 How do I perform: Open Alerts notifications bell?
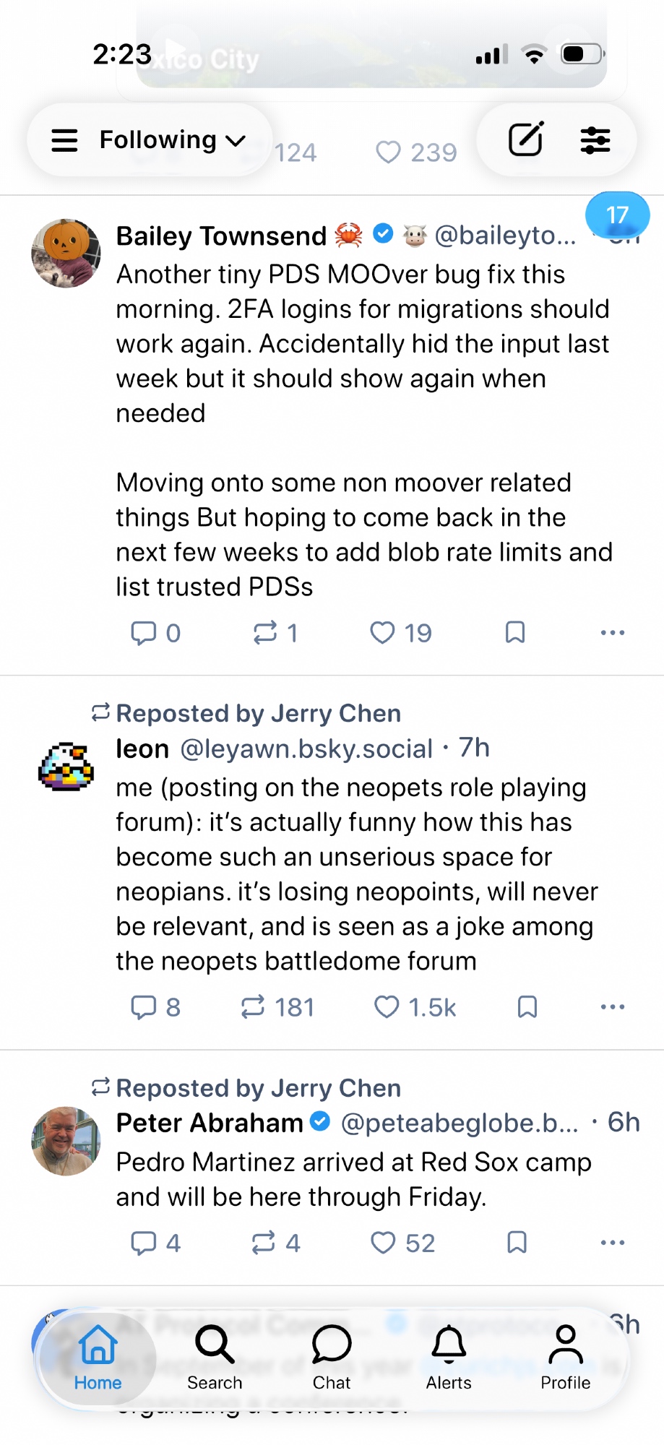[449, 1357]
